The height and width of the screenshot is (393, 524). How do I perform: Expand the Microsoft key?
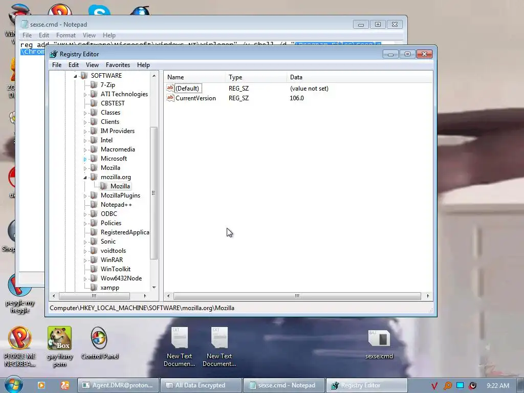pos(85,159)
